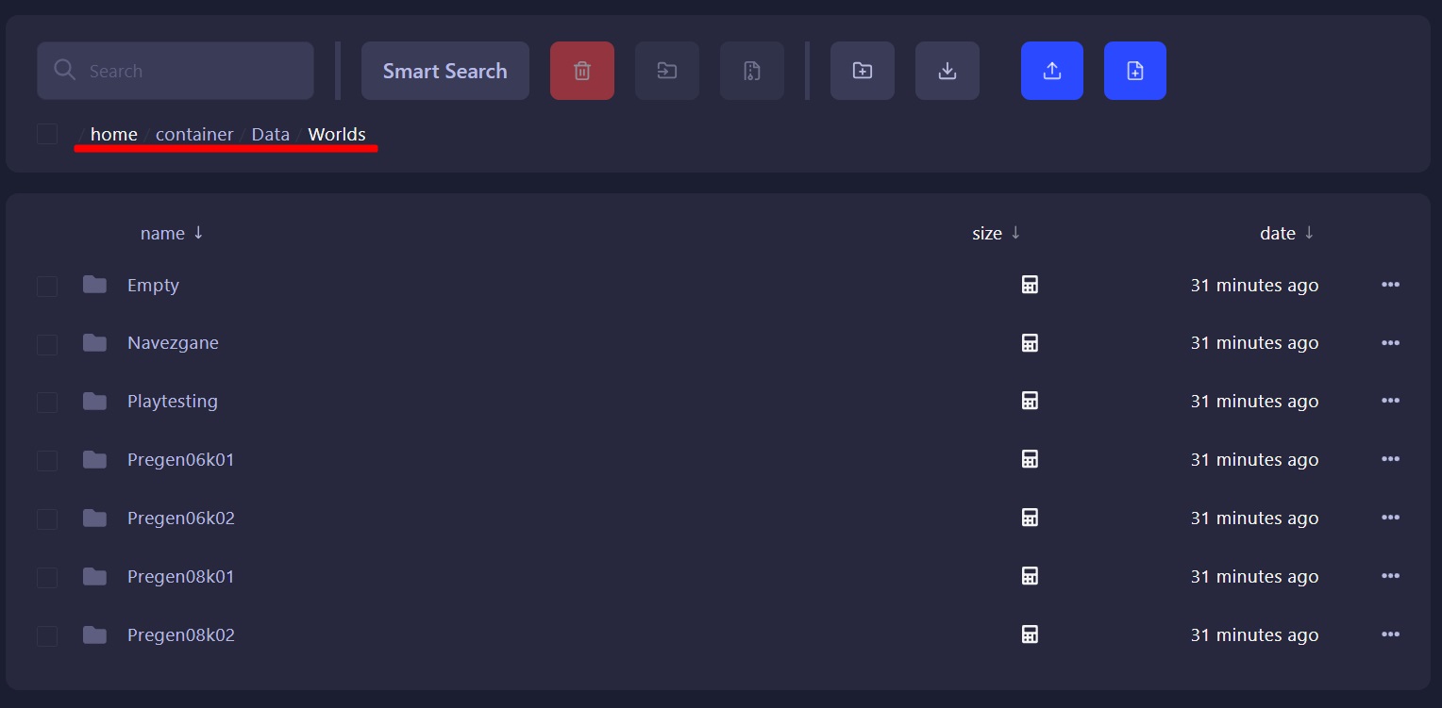Calculate size of the Pregen08k02 folder
Viewport: 1442px width, 708px height.
coord(1030,634)
